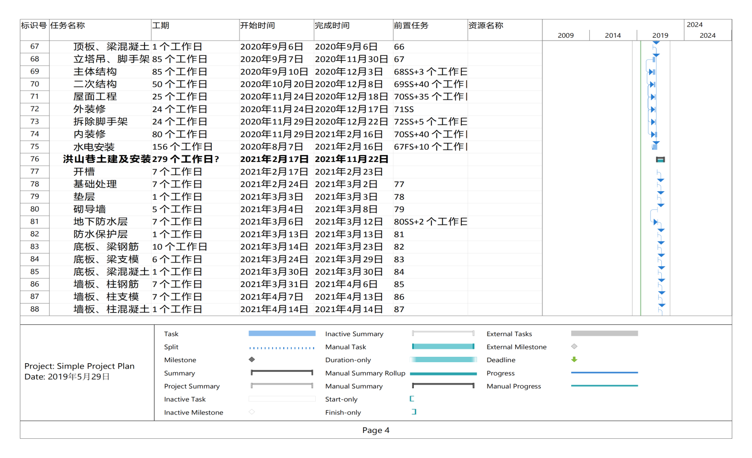Click the Summary bracket bar in legend
The height and width of the screenshot is (458, 752).
coord(282,373)
